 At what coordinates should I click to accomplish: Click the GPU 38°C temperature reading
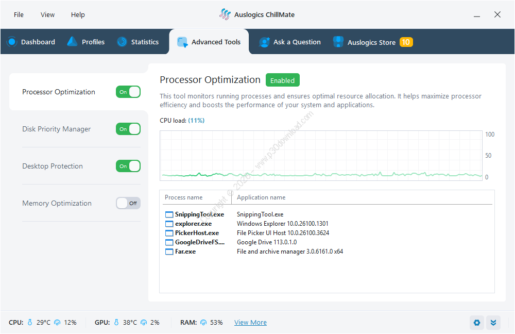click(130, 323)
